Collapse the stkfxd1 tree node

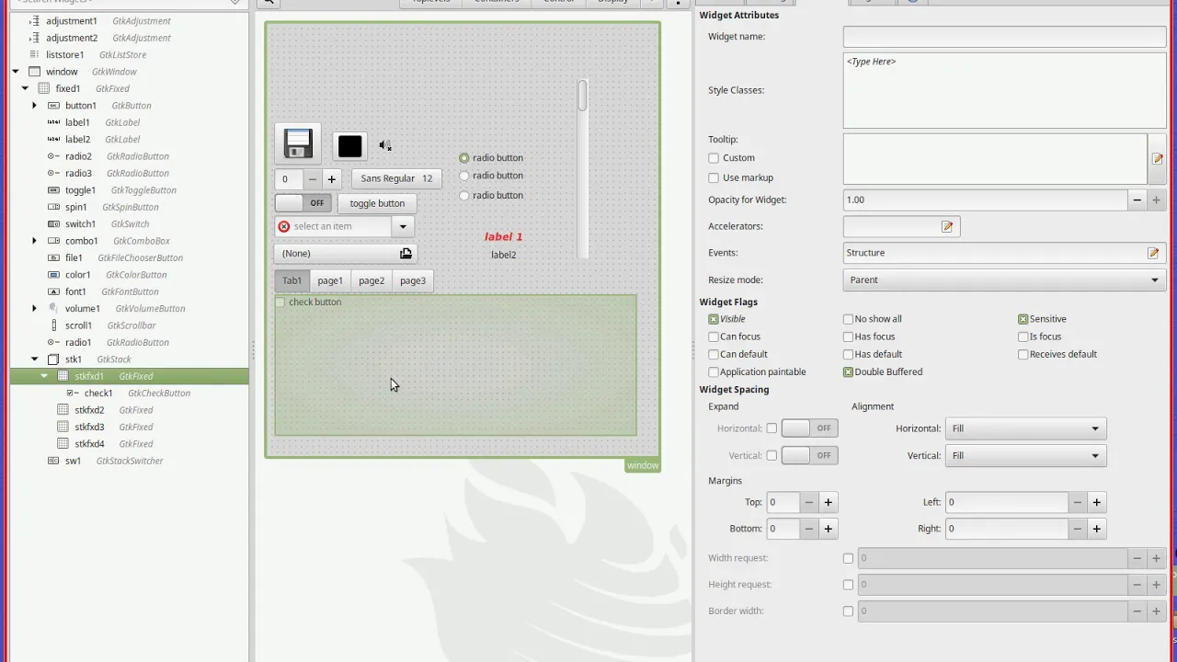pos(44,376)
